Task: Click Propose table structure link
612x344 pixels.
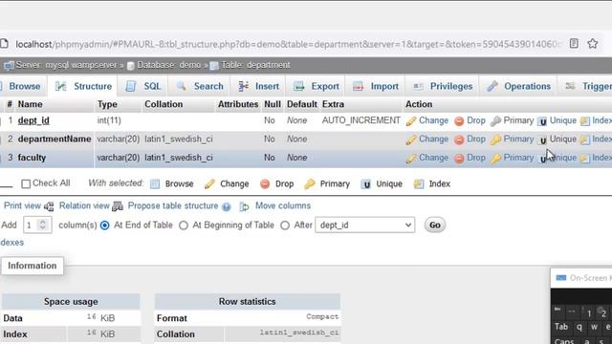Action: click(x=173, y=206)
